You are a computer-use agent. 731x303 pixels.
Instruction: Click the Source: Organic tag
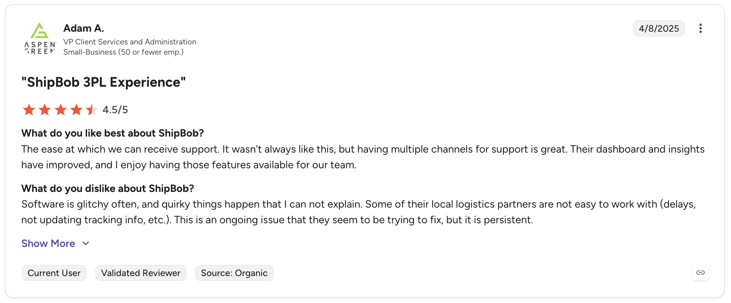pos(234,273)
